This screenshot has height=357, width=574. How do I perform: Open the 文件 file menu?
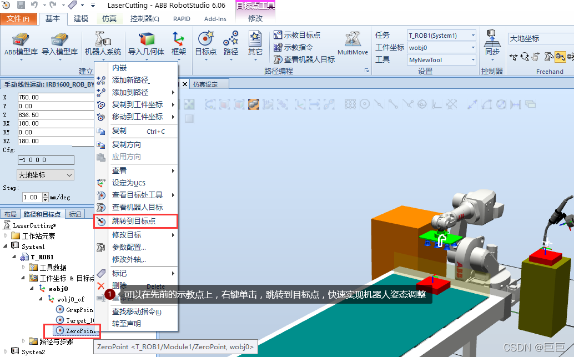pyautogui.click(x=18, y=19)
